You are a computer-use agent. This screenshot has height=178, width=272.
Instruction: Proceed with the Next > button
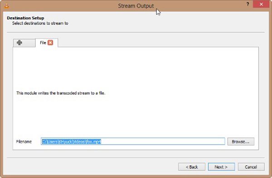pyautogui.click(x=221, y=167)
